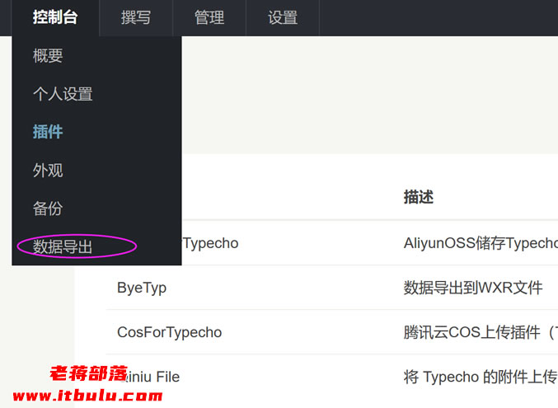Go to 个人设置 in the dropdown
The height and width of the screenshot is (408, 558).
63,94
